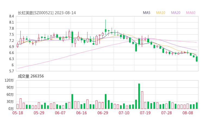201x119 pixels.
Task: Click the 60万 volume axis label
Action: 10,95
